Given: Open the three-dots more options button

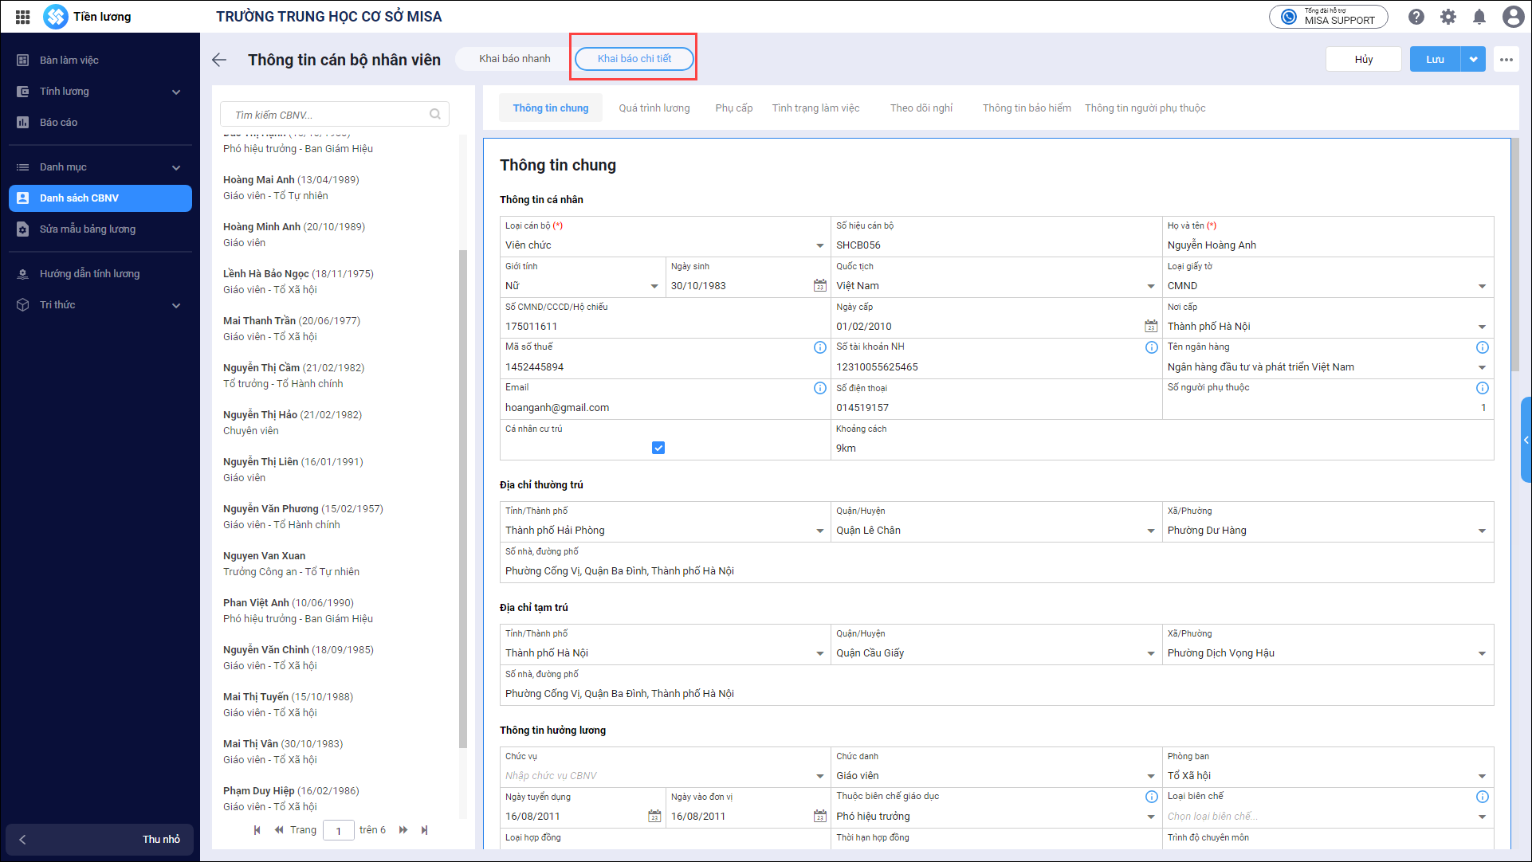Looking at the screenshot, I should [1506, 60].
